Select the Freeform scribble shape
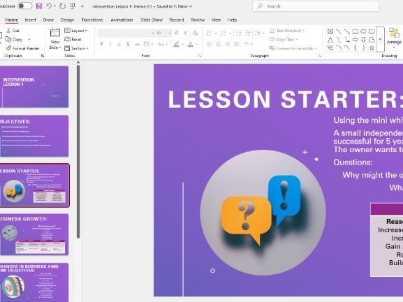The image size is (403, 302). (x=330, y=48)
